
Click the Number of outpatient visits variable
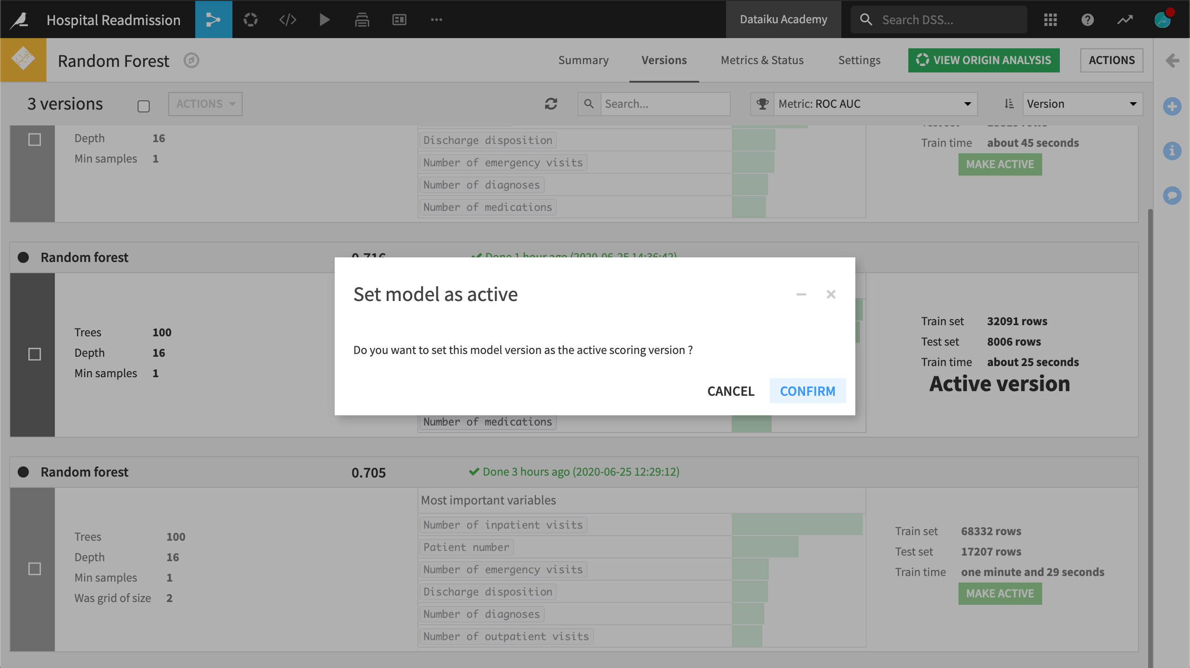pyautogui.click(x=506, y=636)
